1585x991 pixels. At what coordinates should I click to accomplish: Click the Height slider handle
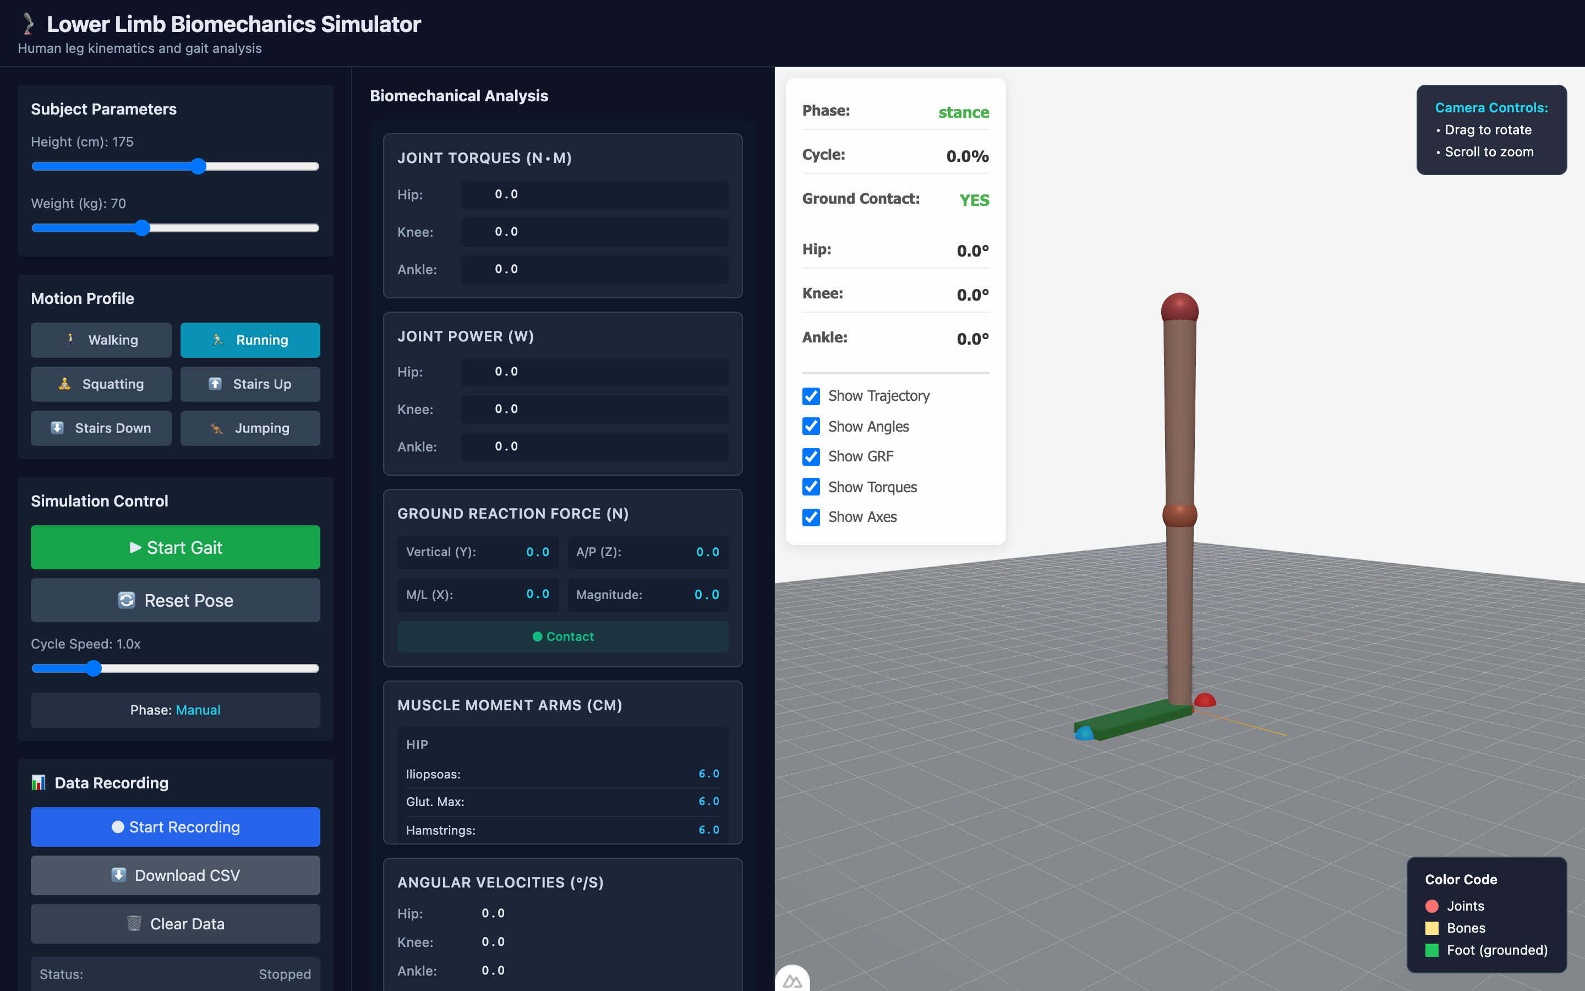click(x=199, y=166)
